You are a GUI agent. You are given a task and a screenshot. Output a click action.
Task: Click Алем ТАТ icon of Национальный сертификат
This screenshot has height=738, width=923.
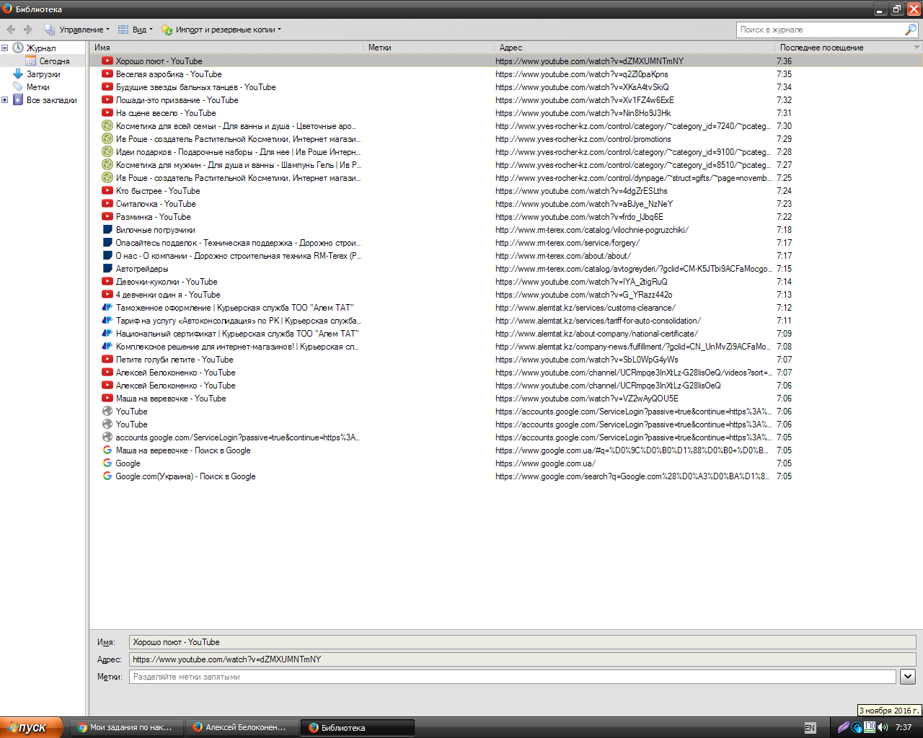point(107,334)
